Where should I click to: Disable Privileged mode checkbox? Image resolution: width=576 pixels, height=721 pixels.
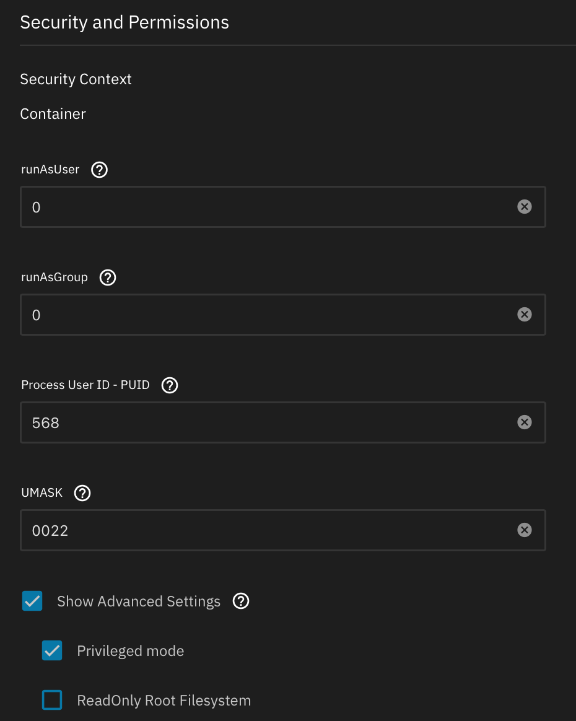[52, 650]
